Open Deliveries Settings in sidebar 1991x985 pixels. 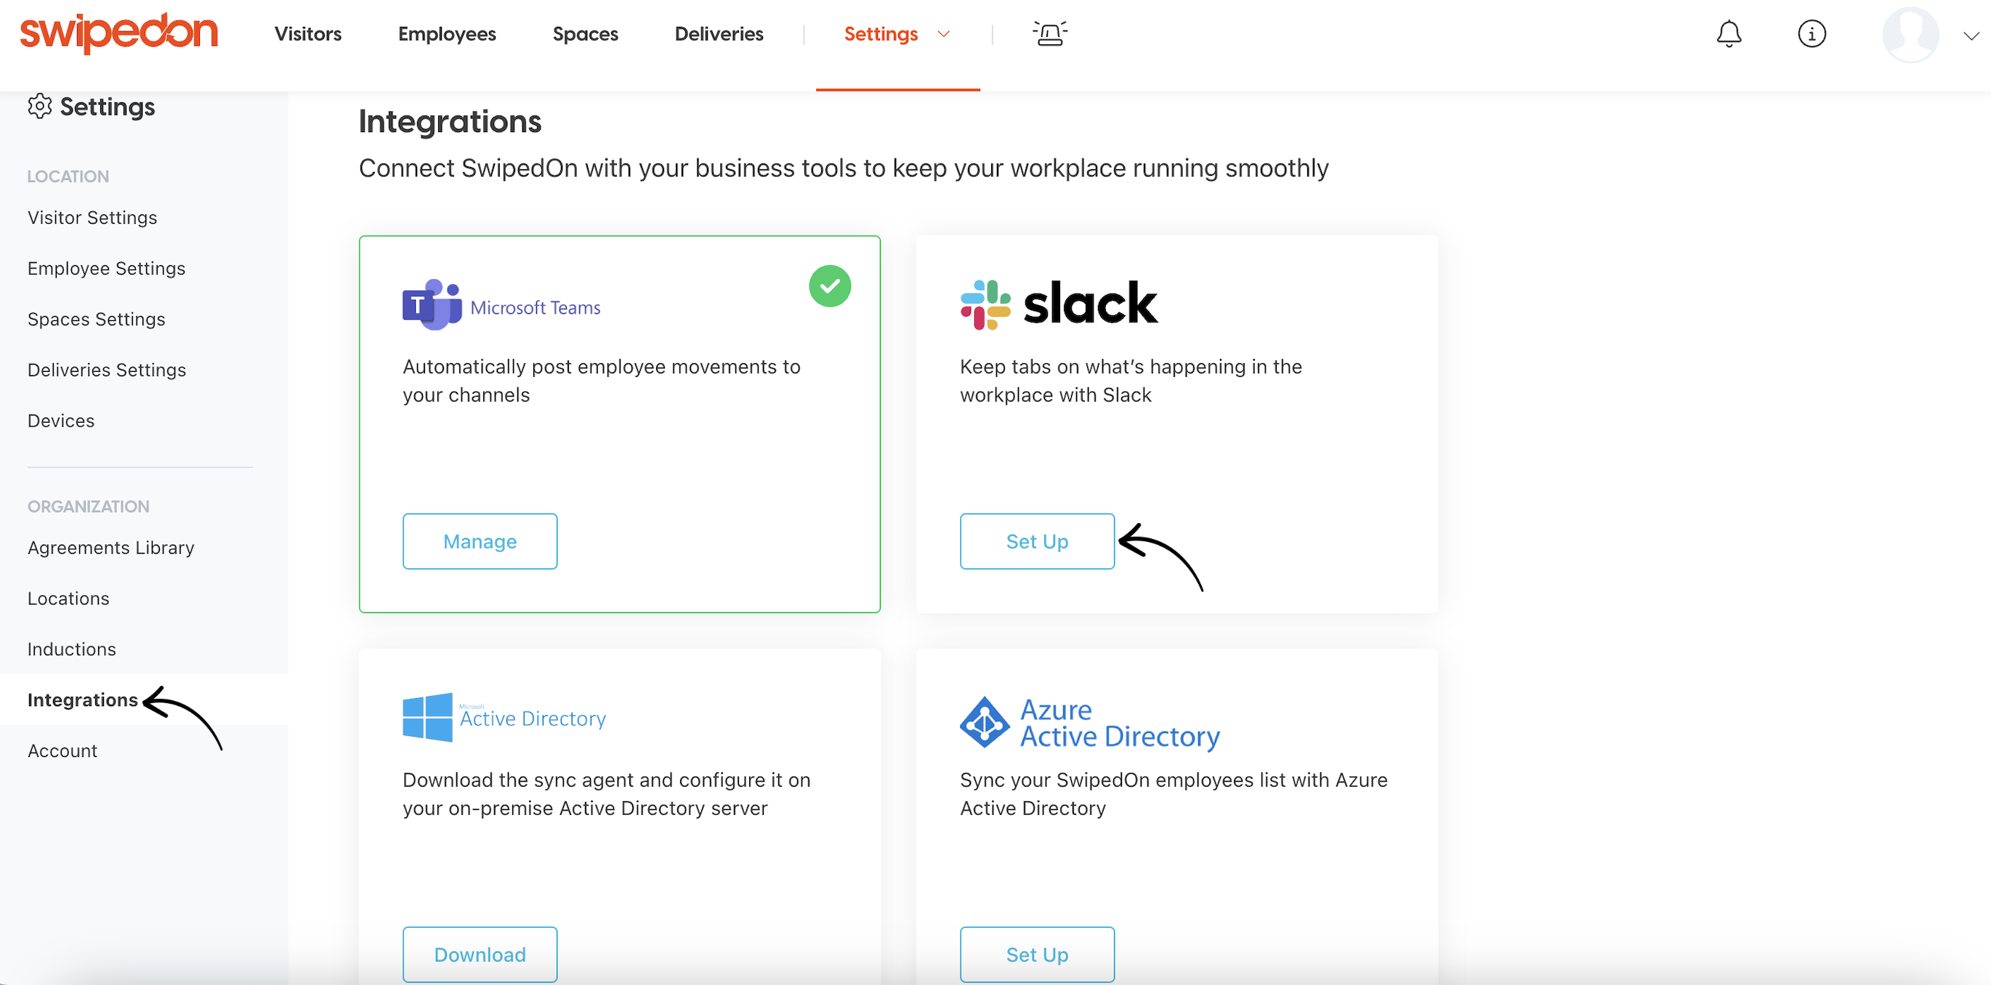(107, 370)
